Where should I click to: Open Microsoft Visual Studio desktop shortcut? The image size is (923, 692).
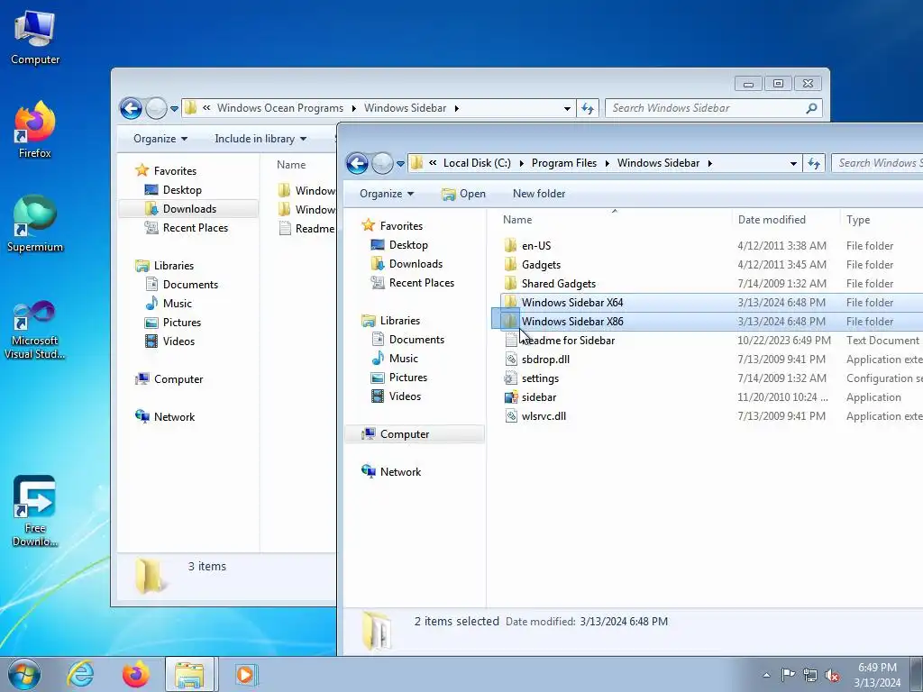(35, 330)
